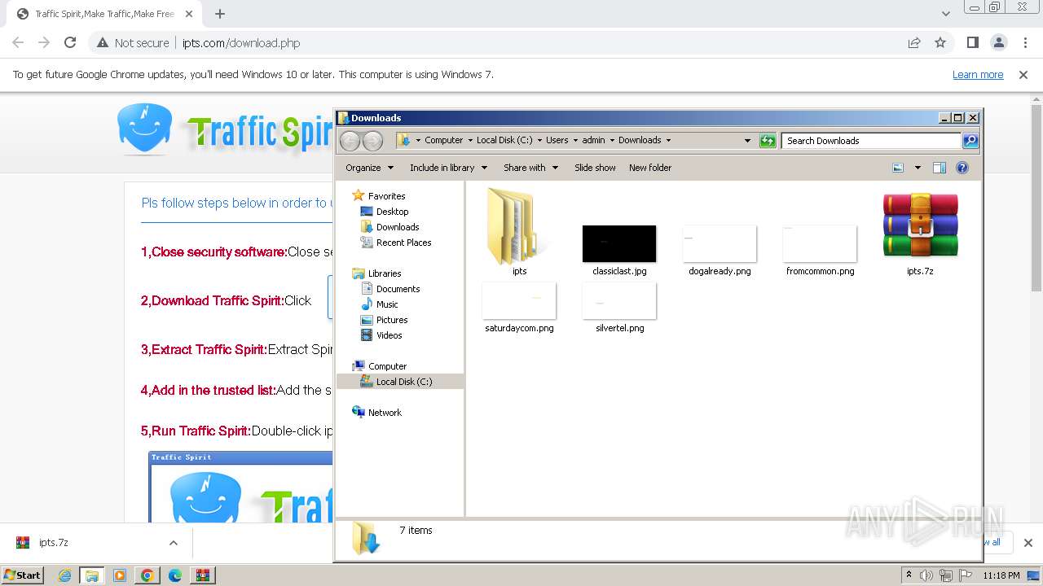This screenshot has width=1043, height=586.
Task: Select Local Disk (C:) in navigation pane
Action: pyautogui.click(x=400, y=382)
